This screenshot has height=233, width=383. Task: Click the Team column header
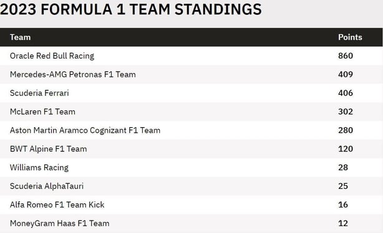click(21, 37)
